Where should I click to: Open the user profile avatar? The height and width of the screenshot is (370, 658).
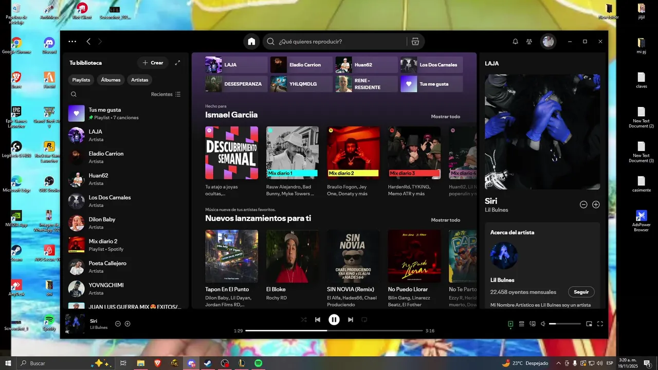pos(549,42)
